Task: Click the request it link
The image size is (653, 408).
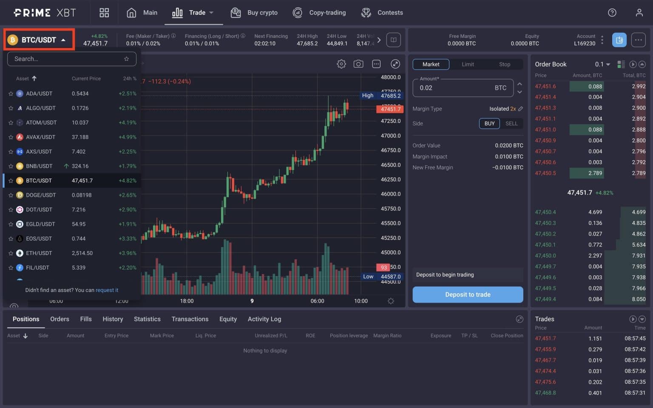Action: [107, 290]
